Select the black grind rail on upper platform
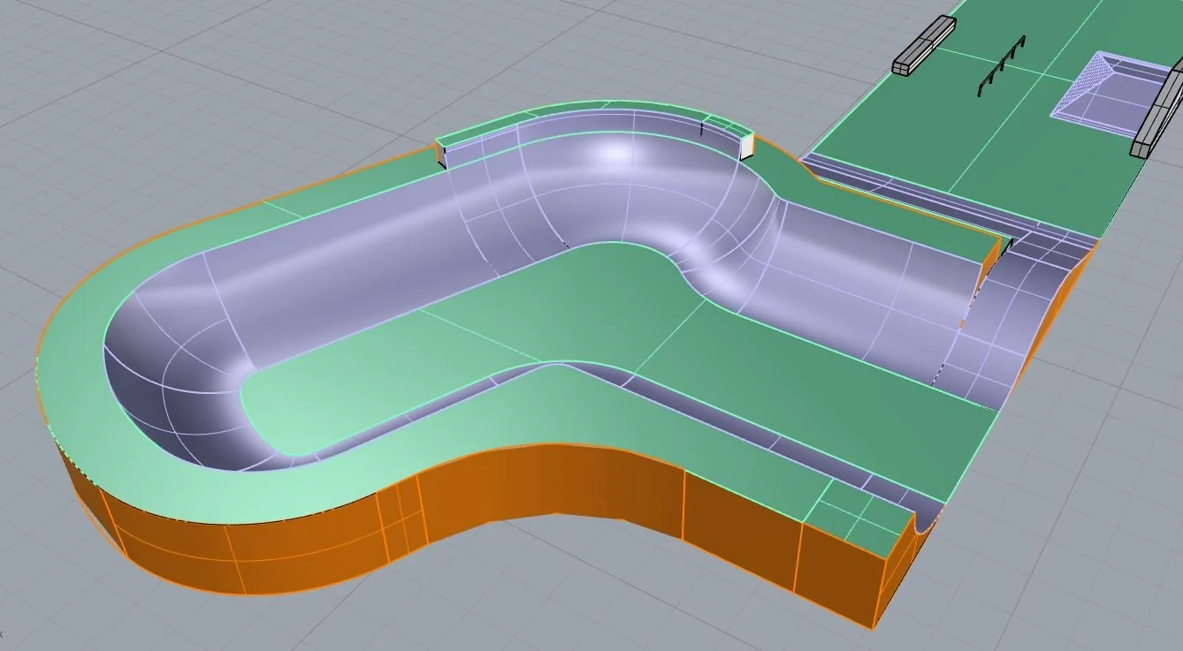The image size is (1183, 651). [1001, 65]
